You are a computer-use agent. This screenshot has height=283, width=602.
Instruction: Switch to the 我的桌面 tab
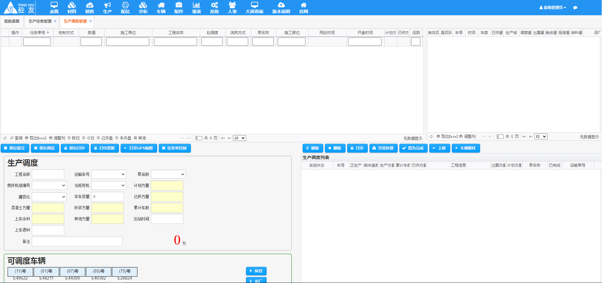click(12, 21)
